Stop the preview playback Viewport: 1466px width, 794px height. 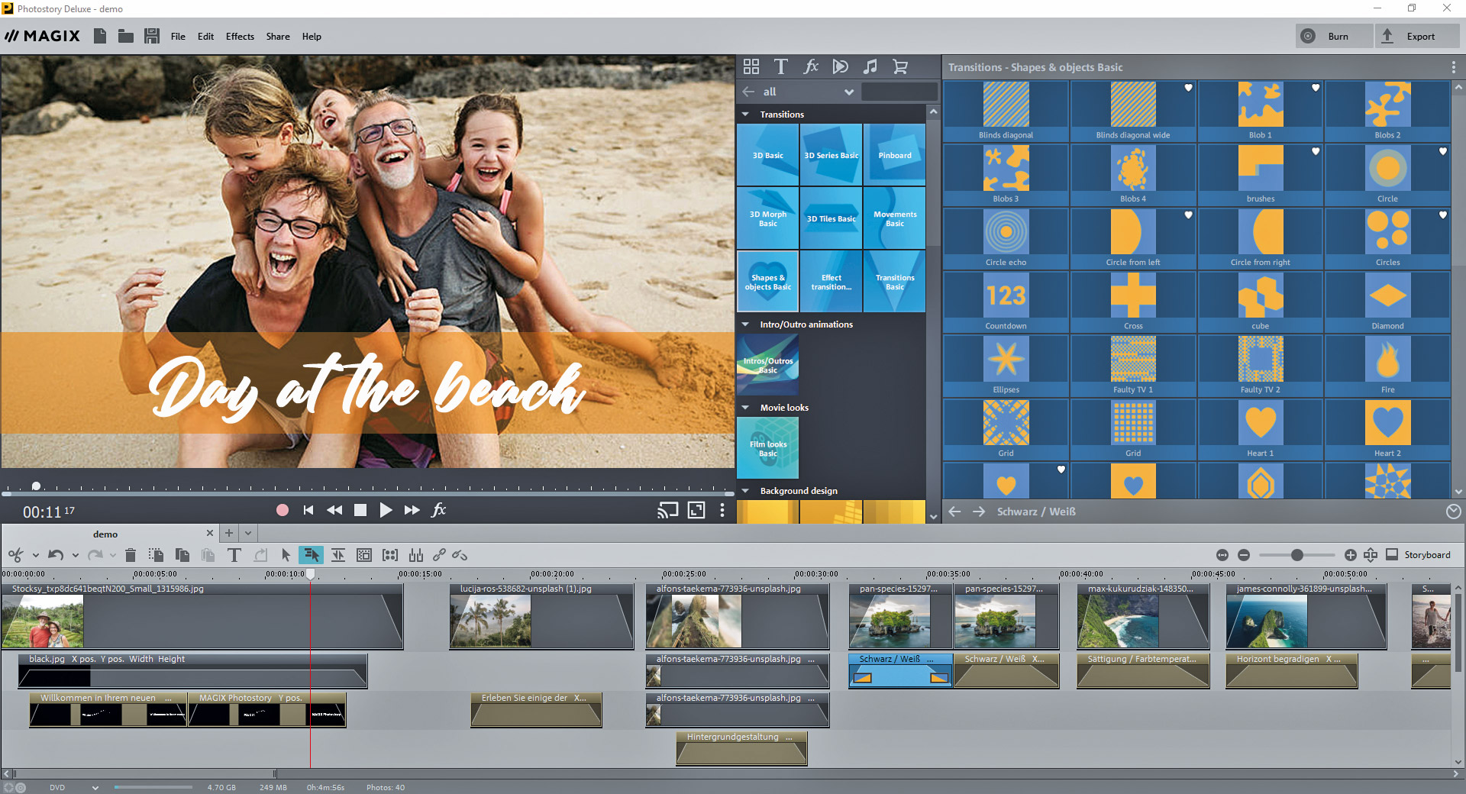click(360, 510)
